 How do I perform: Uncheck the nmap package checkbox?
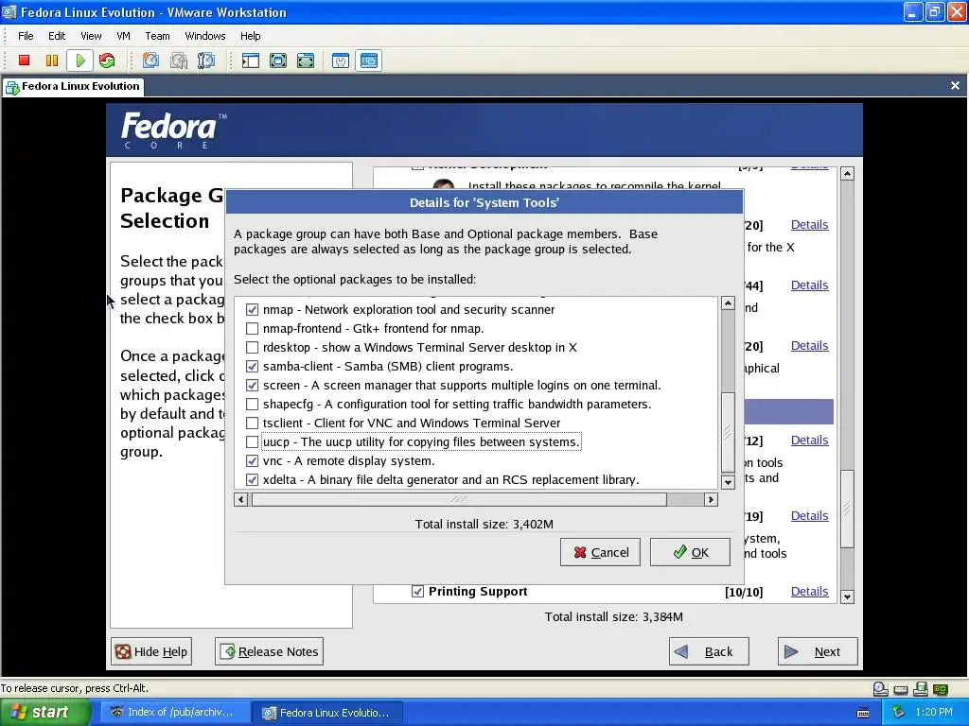(x=252, y=309)
